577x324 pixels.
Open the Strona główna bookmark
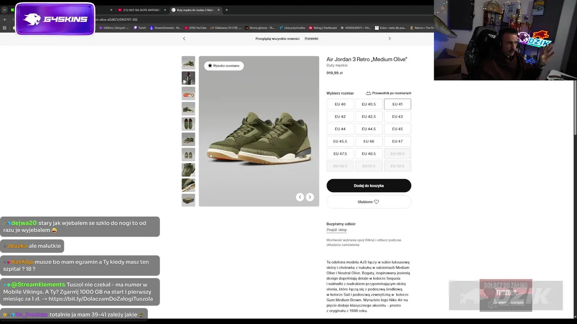coord(260,28)
